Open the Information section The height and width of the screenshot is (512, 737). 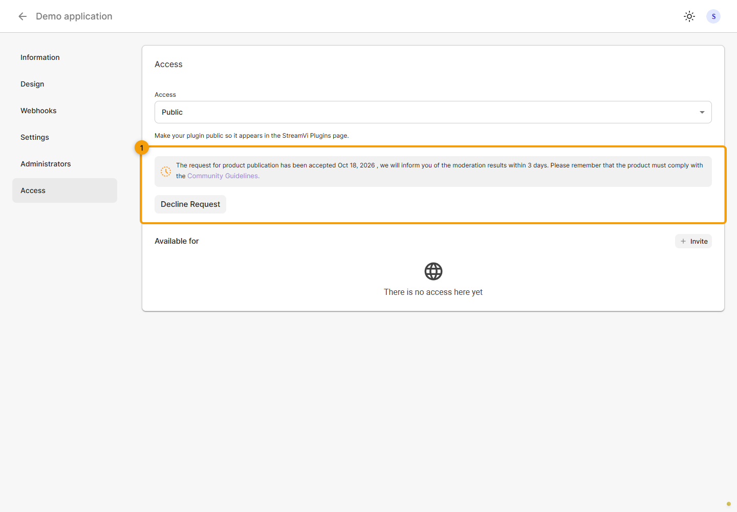[64, 57]
